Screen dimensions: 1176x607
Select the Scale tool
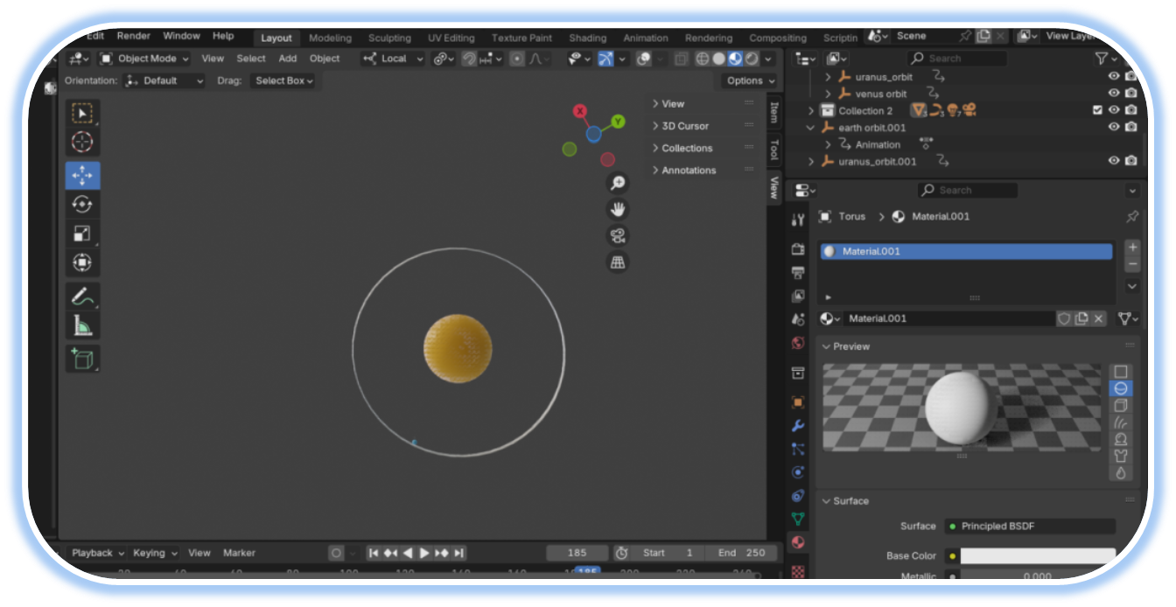tap(82, 234)
